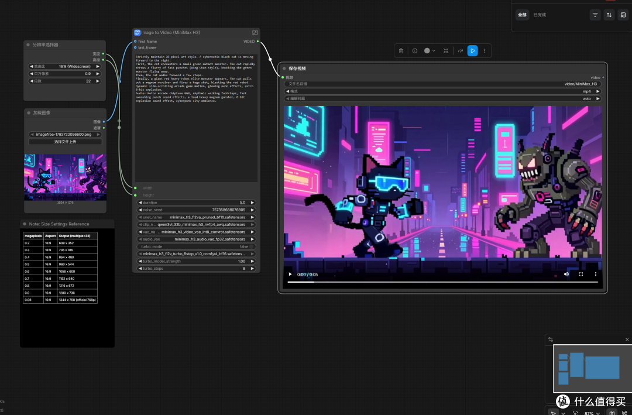Collapse the selected node via toolbar icon
The height and width of the screenshot is (415, 632).
446,51
